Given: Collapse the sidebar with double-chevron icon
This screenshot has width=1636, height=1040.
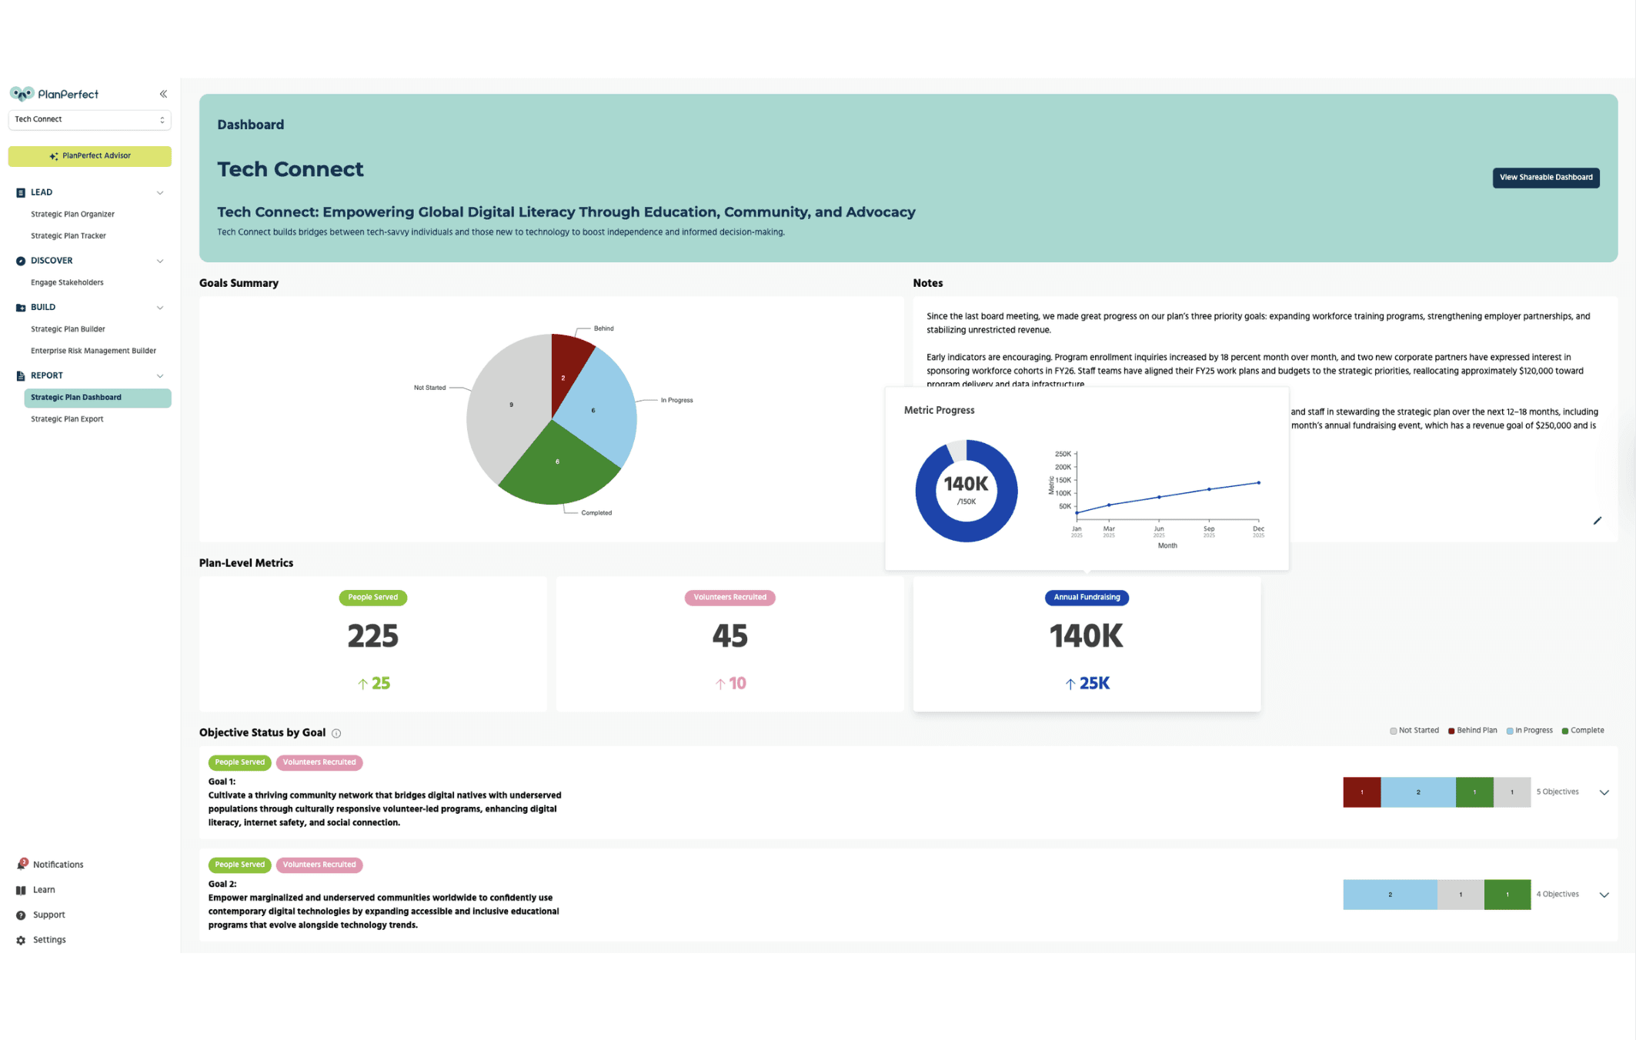Looking at the screenshot, I should point(163,94).
